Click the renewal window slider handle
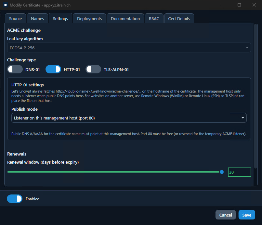This screenshot has height=225, width=262. click(x=222, y=172)
